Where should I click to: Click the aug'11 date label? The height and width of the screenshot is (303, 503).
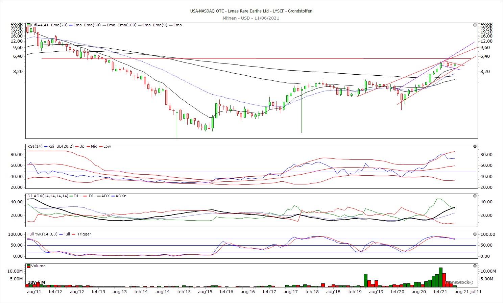pos(34,292)
